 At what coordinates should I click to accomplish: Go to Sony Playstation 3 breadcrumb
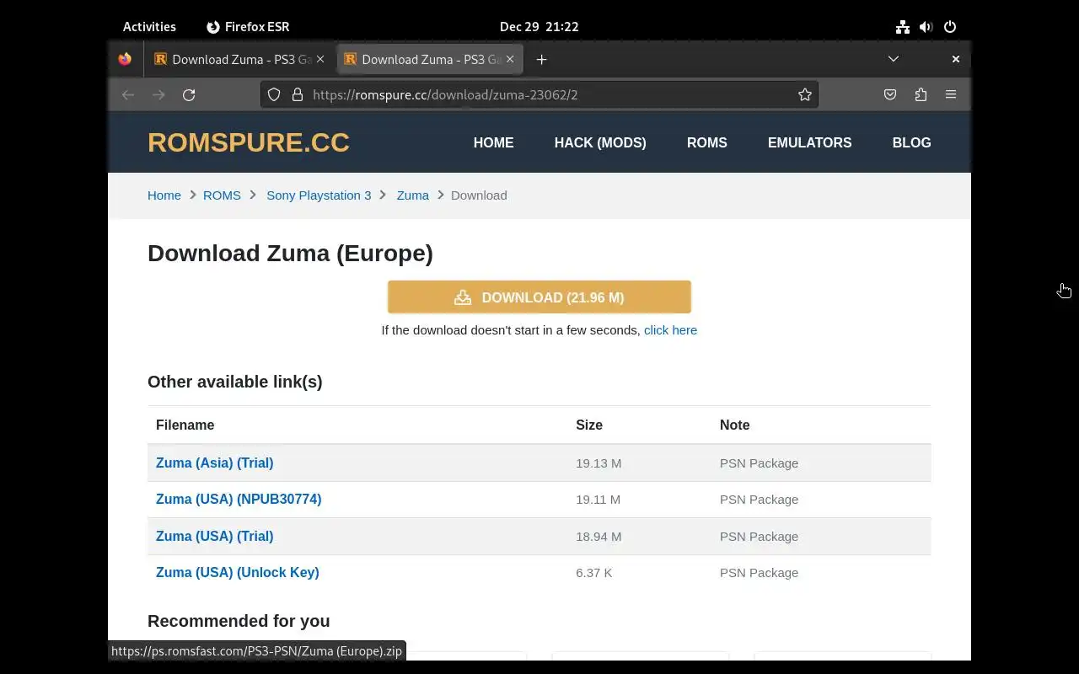point(319,195)
